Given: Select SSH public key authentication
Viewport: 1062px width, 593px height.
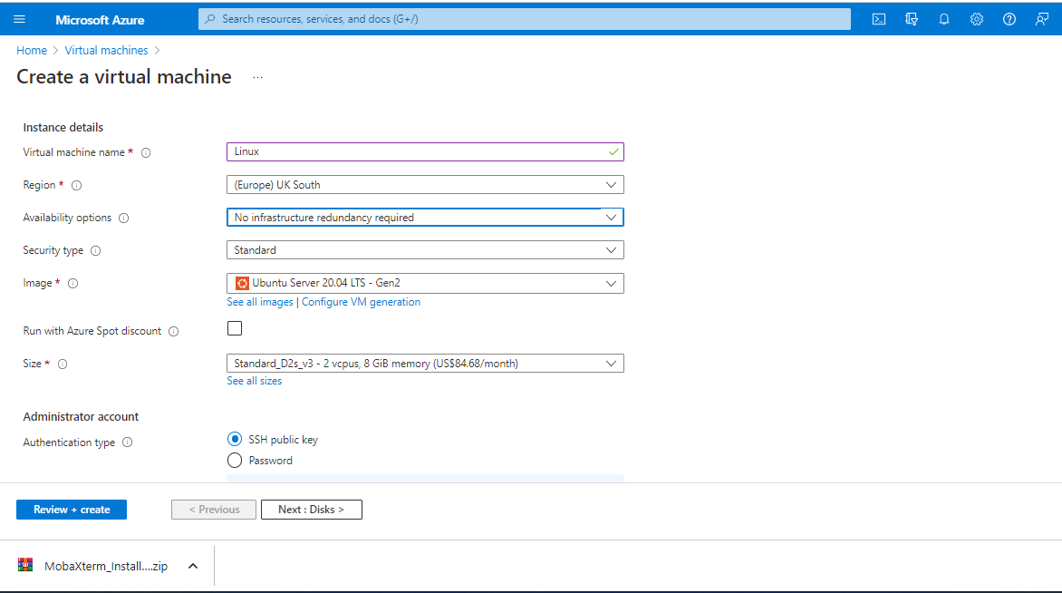Looking at the screenshot, I should tap(235, 439).
